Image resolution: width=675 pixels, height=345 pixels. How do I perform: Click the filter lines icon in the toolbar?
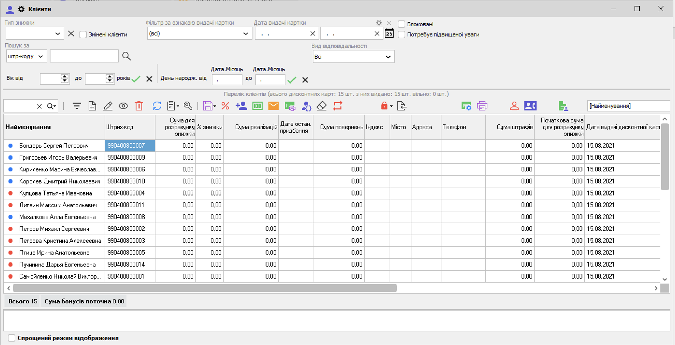pos(76,106)
